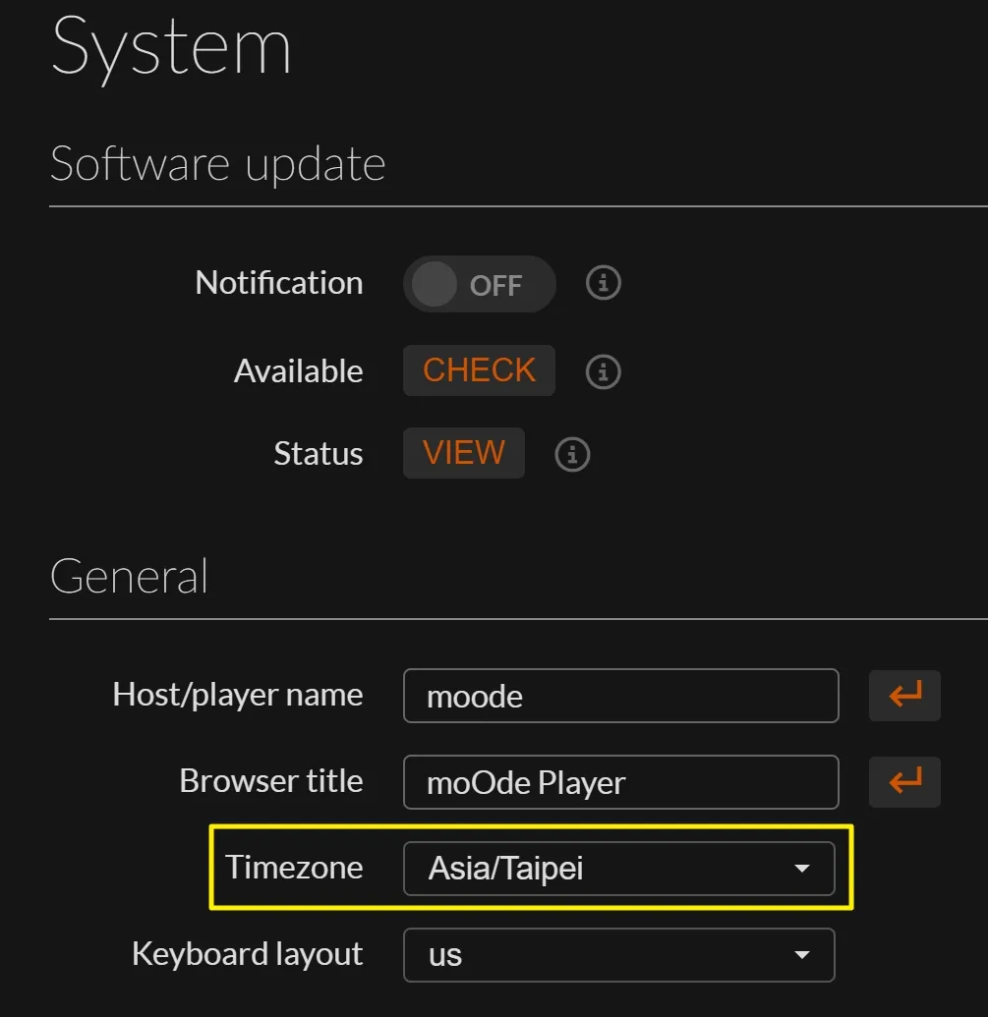
Task: Toggle the Notification switch on
Action: coord(480,284)
